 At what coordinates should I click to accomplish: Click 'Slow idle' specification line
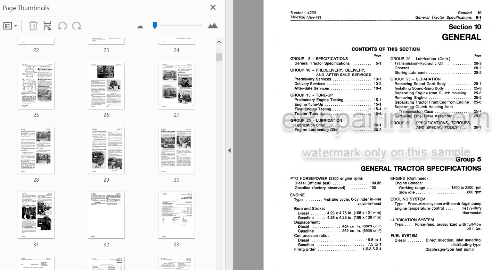click(440, 192)
